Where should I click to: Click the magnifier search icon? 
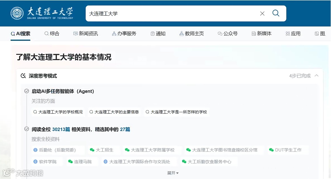click(276, 13)
